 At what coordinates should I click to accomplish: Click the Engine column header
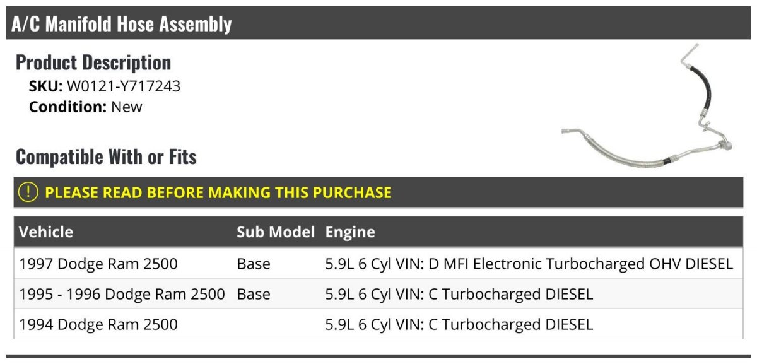[x=350, y=232]
